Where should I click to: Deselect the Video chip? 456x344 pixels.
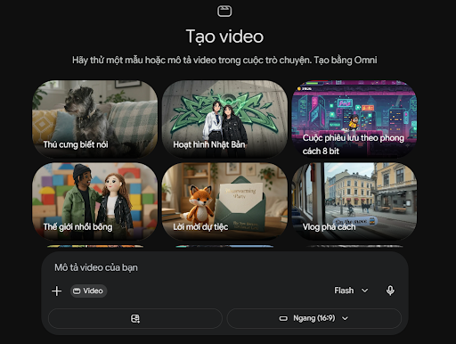(88, 291)
